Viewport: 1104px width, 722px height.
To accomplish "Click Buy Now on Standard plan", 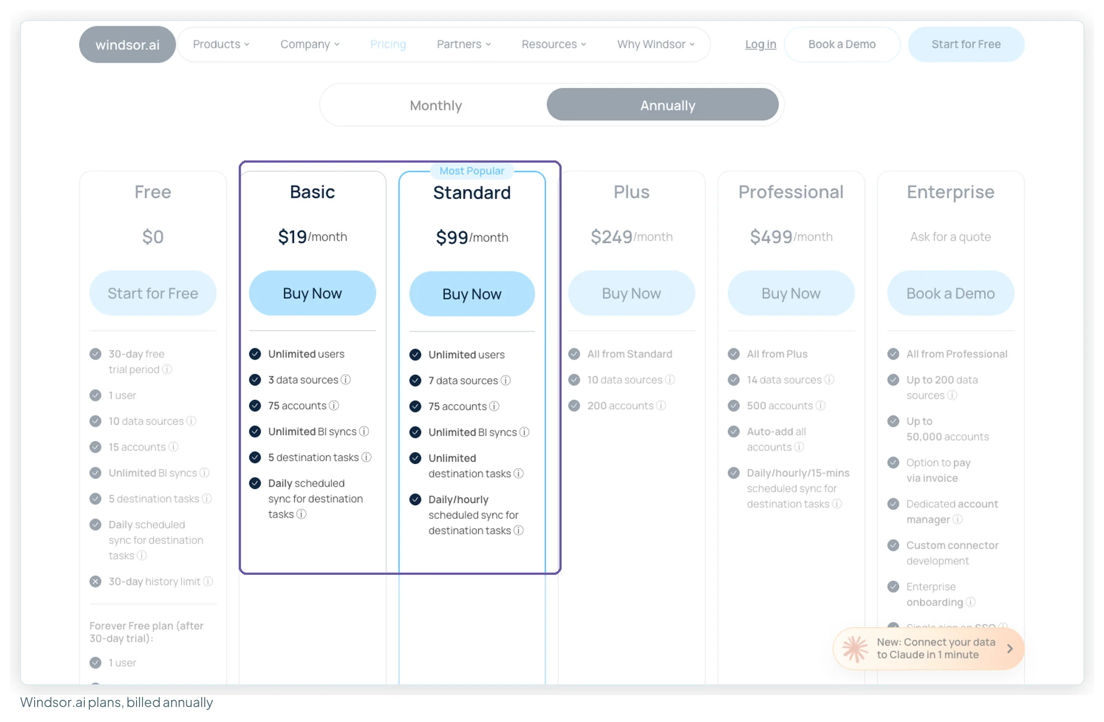I will click(472, 294).
